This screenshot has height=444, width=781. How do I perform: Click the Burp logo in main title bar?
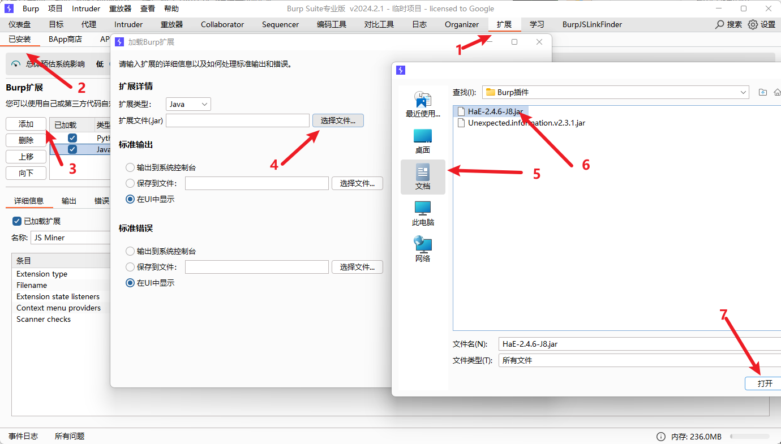click(x=8, y=8)
